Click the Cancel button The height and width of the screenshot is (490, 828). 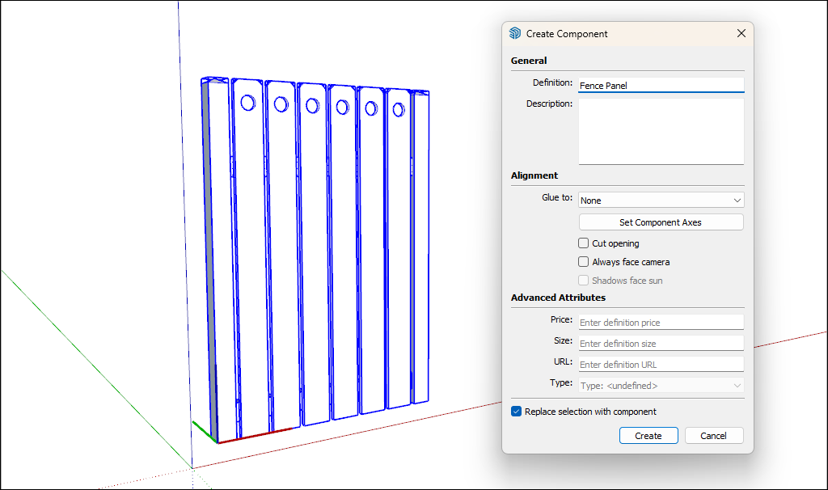(714, 435)
